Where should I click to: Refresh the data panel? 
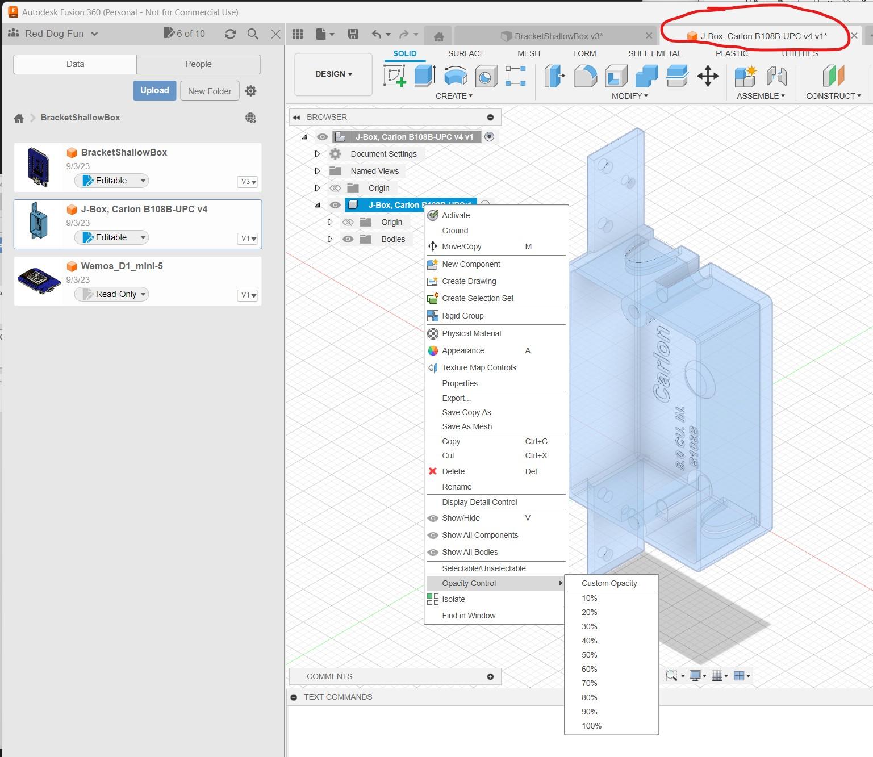230,34
